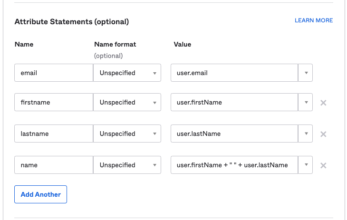347x220 pixels.
Task: Open Name format dropdown for firstname
Action: click(x=127, y=103)
